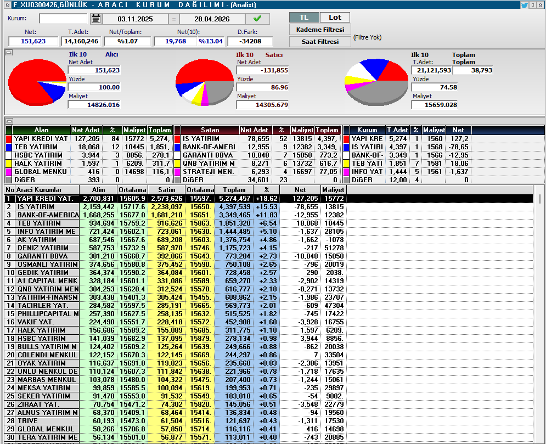Click GARANTI BBVA in Satan table

point(208,155)
